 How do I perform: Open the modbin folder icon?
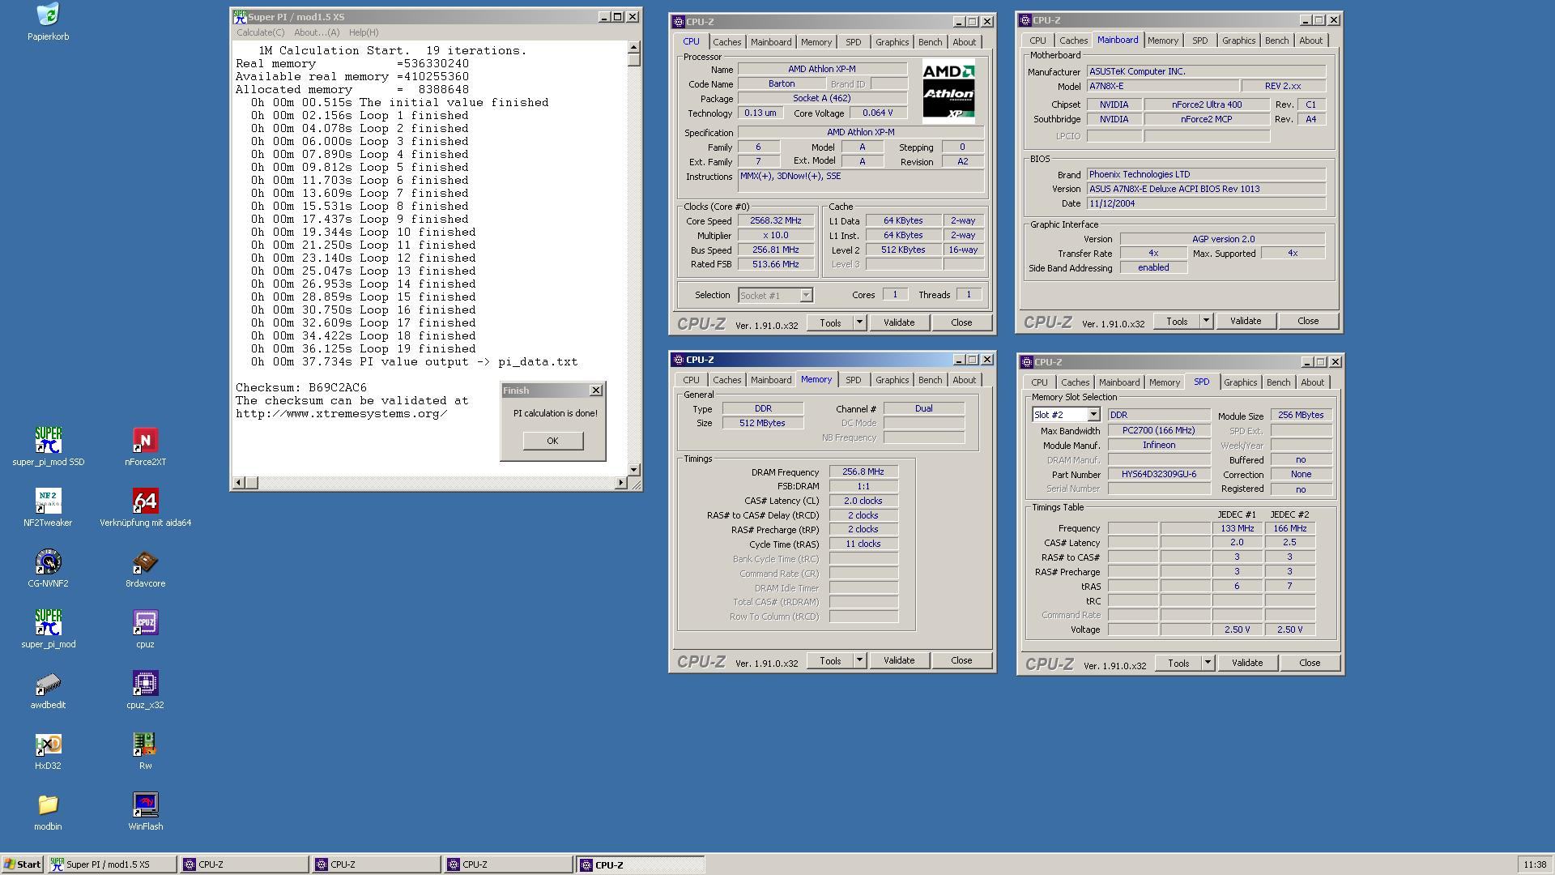click(x=48, y=811)
